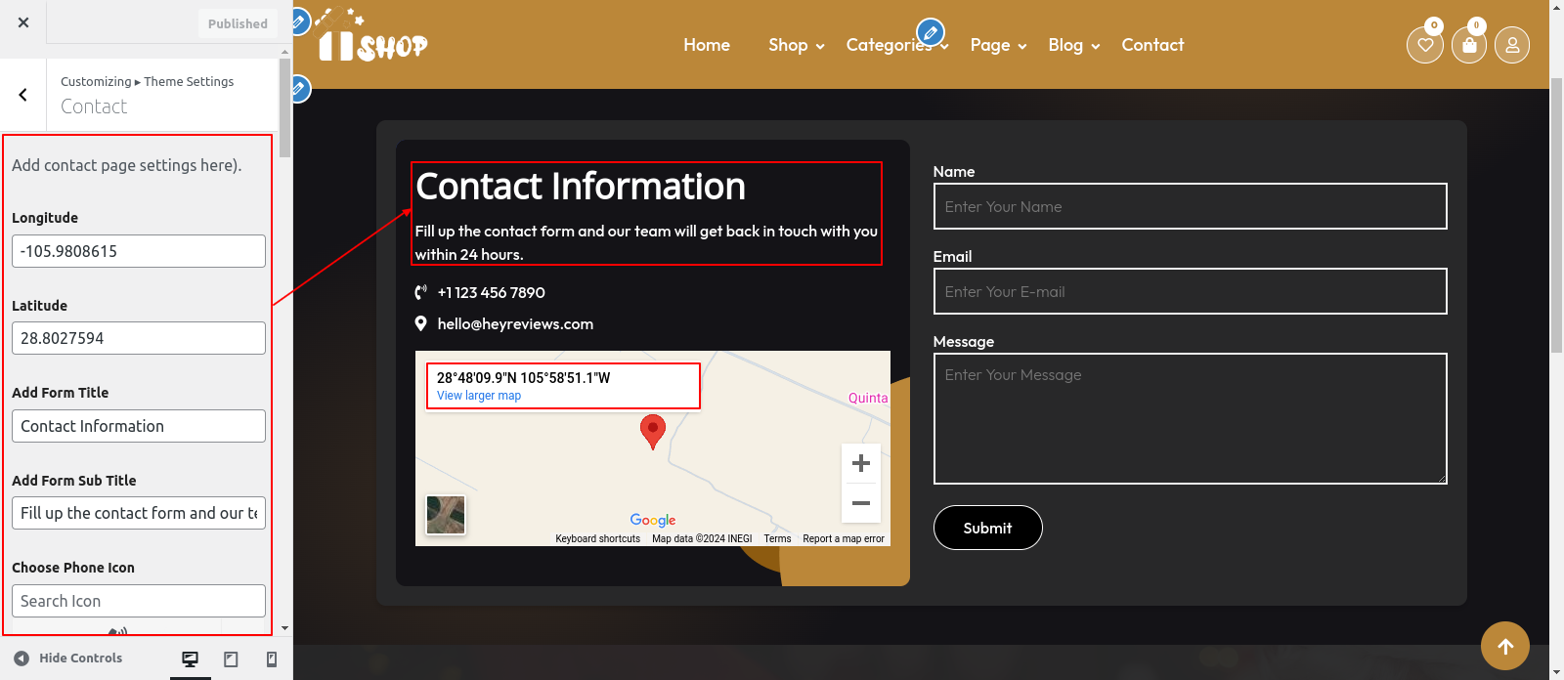Close the Customizer with the X button
This screenshot has width=1564, height=680.
(x=23, y=22)
